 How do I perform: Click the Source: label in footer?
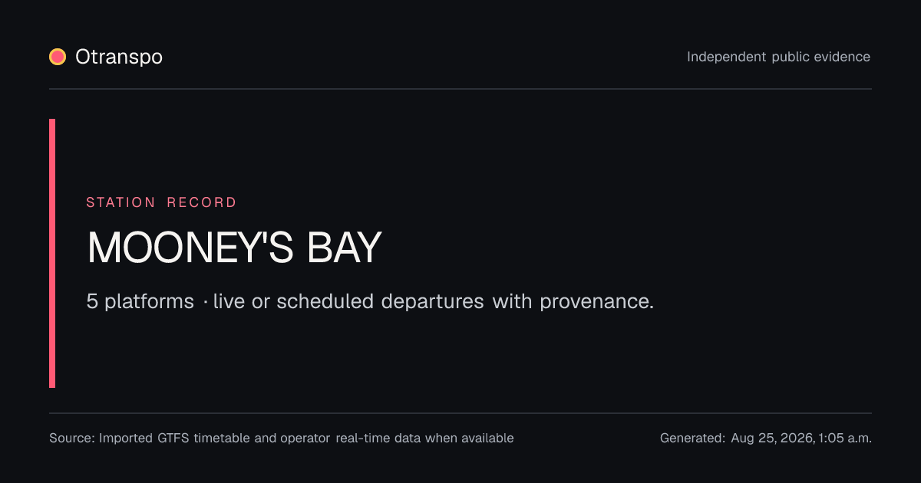(72, 439)
